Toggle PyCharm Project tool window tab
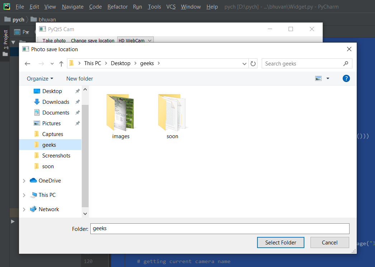The height and width of the screenshot is (267, 375). pos(5,43)
